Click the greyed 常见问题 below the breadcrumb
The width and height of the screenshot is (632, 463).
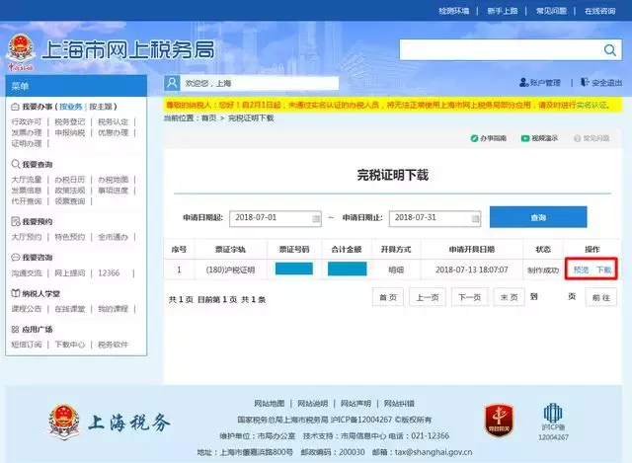pos(592,138)
